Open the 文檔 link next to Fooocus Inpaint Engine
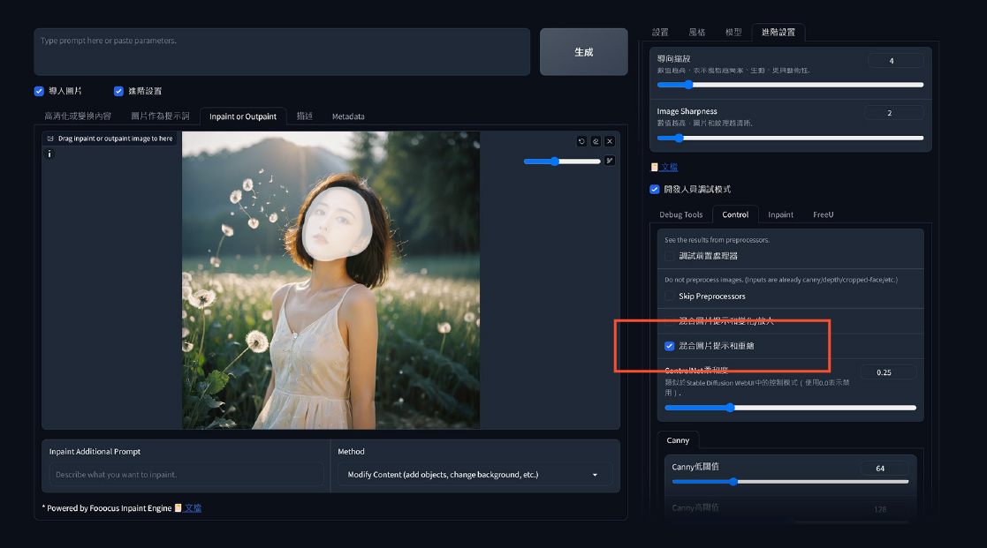Viewport: 987px width, 548px height. [x=193, y=507]
